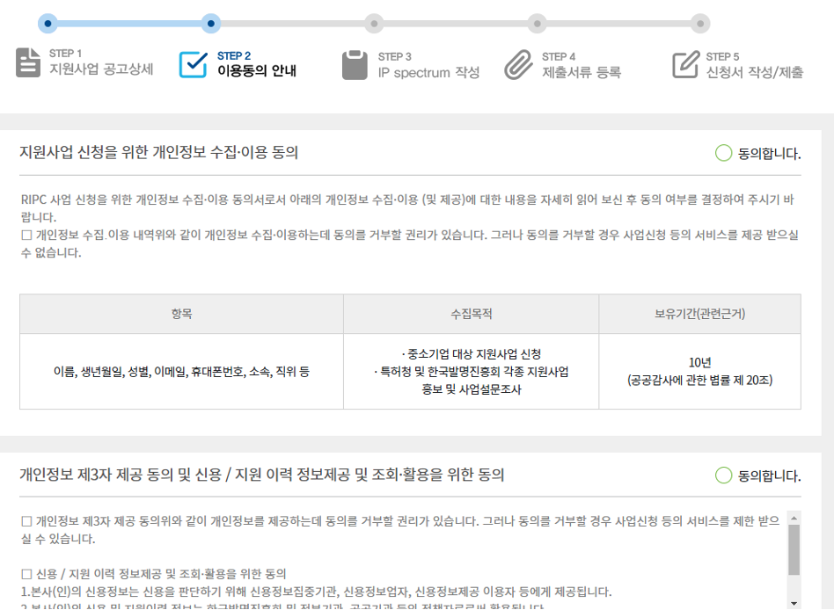Click the STEP 1 document icon

(x=28, y=63)
